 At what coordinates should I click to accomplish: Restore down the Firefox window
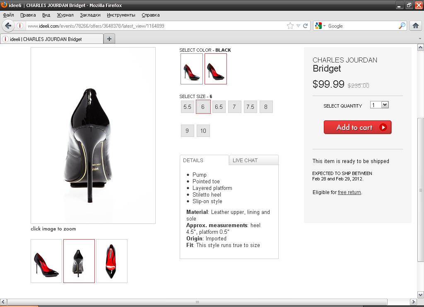point(409,5)
